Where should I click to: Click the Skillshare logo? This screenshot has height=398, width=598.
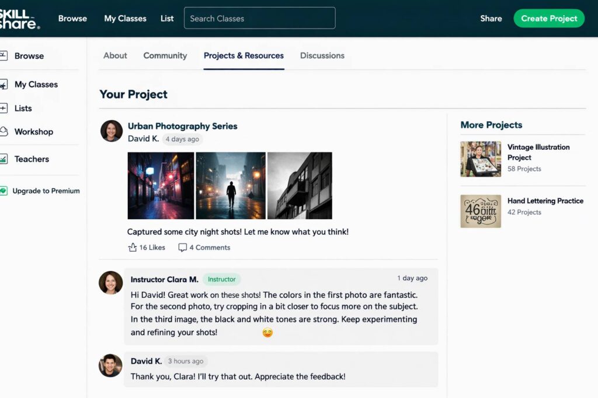click(x=19, y=19)
